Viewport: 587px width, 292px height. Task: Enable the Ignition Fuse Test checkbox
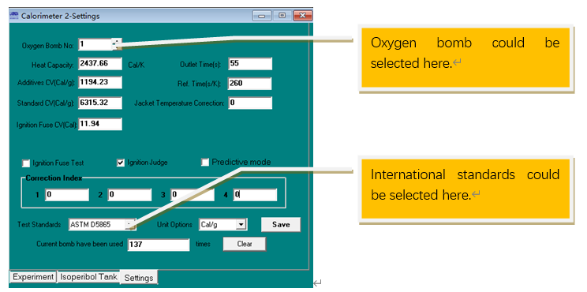tap(26, 163)
